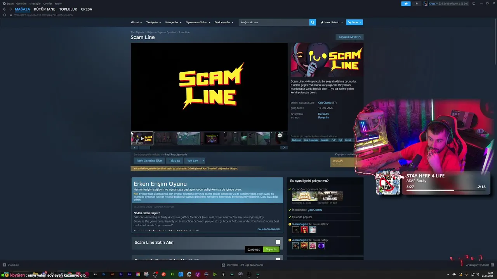Switch to the TOPLULUK tab
Viewport: 497px width, 279px height.
pyautogui.click(x=68, y=9)
